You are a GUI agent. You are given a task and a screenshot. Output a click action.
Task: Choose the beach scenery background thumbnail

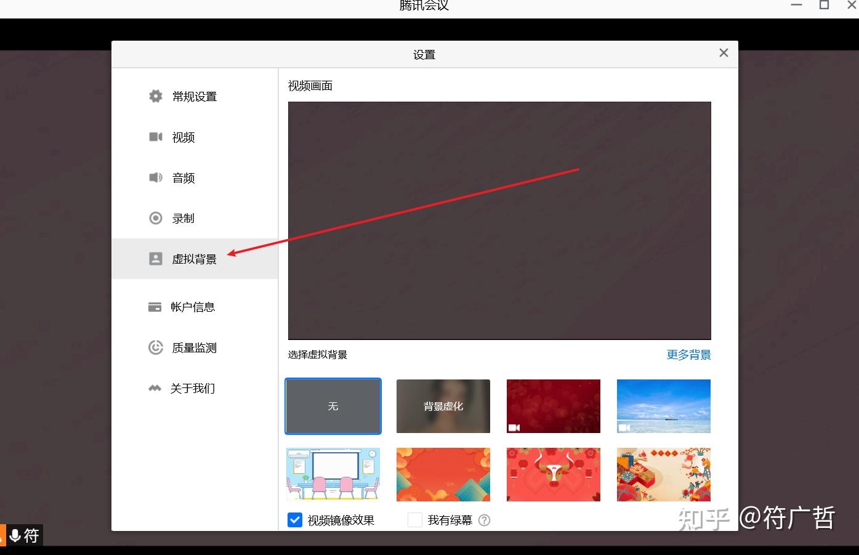[x=663, y=406]
